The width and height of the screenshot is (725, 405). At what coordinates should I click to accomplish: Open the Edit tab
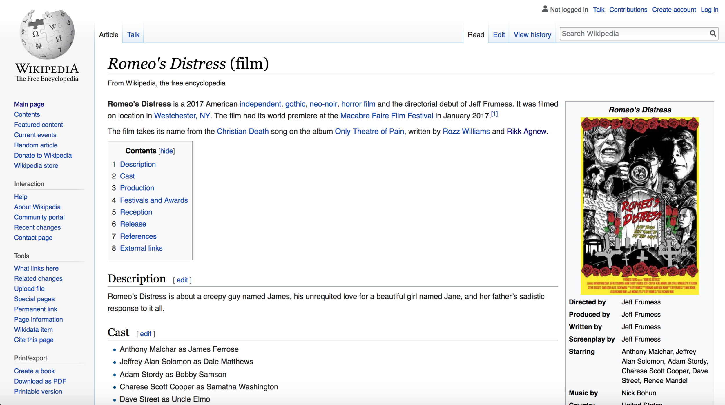click(x=499, y=35)
